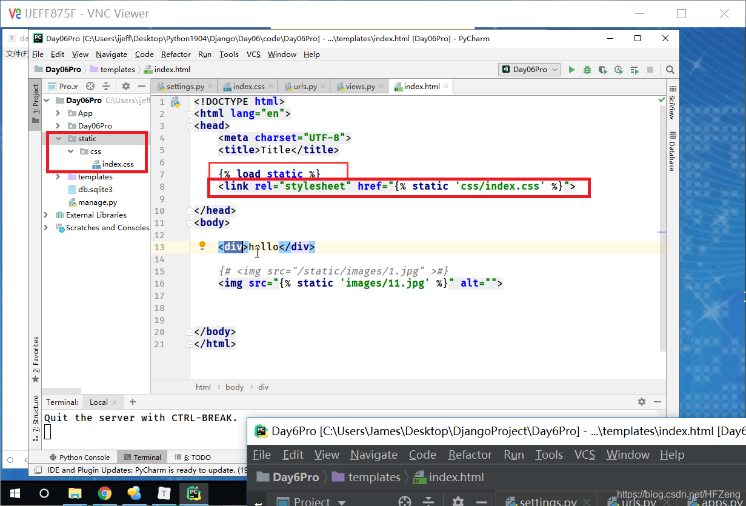Open Search Everywhere magnifier icon
The height and width of the screenshot is (506, 746).
click(670, 70)
